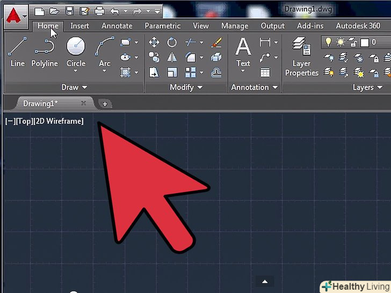
Task: Undo the last action
Action: 115,11
